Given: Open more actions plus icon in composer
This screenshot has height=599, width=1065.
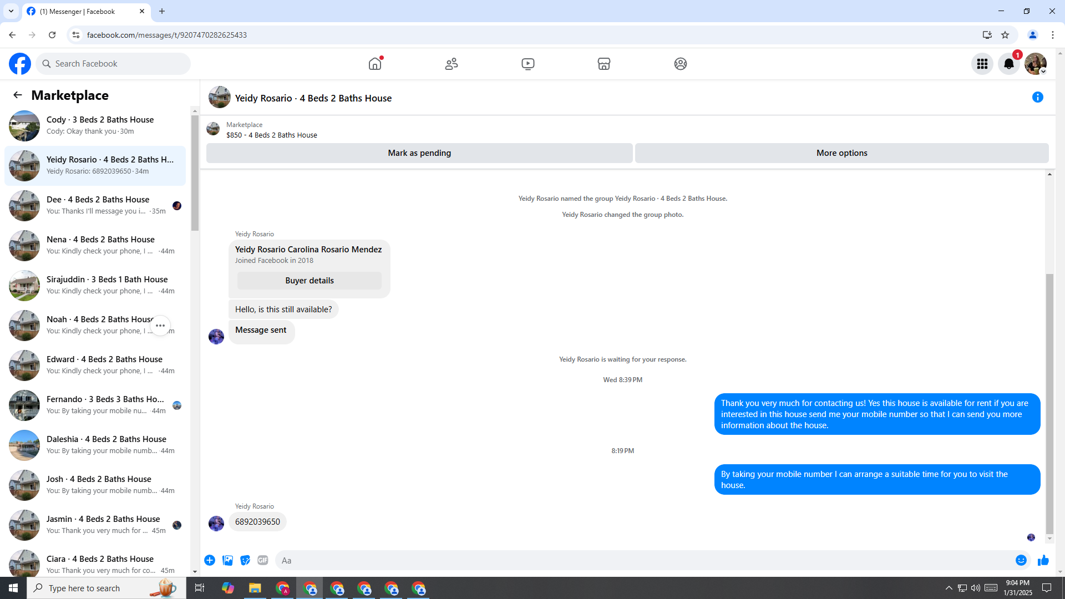Looking at the screenshot, I should coord(210,560).
